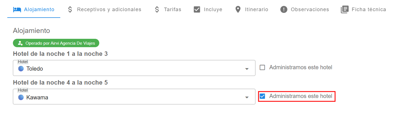399x115 pixels.
Task: Click the dollar icon beside Tarifas
Action: 157,9
